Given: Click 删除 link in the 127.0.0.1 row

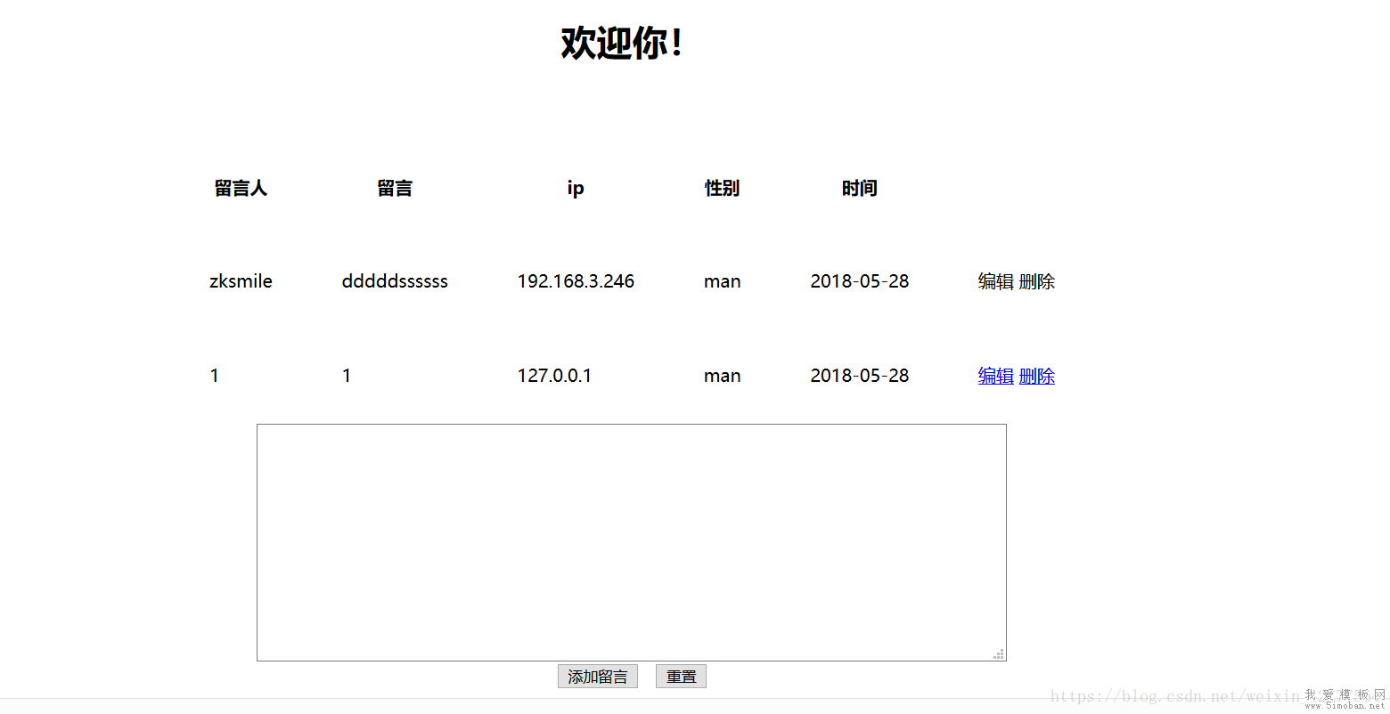Looking at the screenshot, I should pyautogui.click(x=1037, y=376).
